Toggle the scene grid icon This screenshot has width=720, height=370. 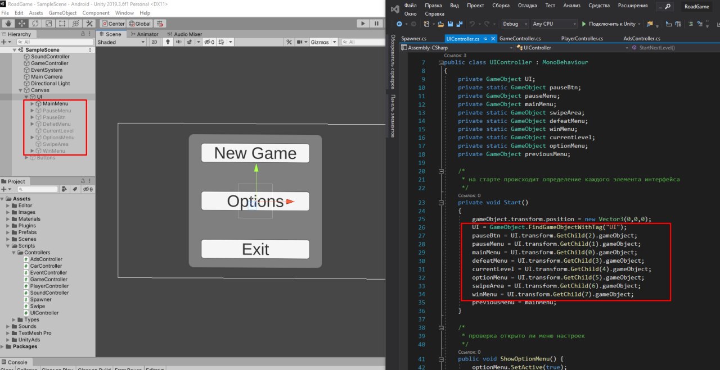[x=222, y=42]
